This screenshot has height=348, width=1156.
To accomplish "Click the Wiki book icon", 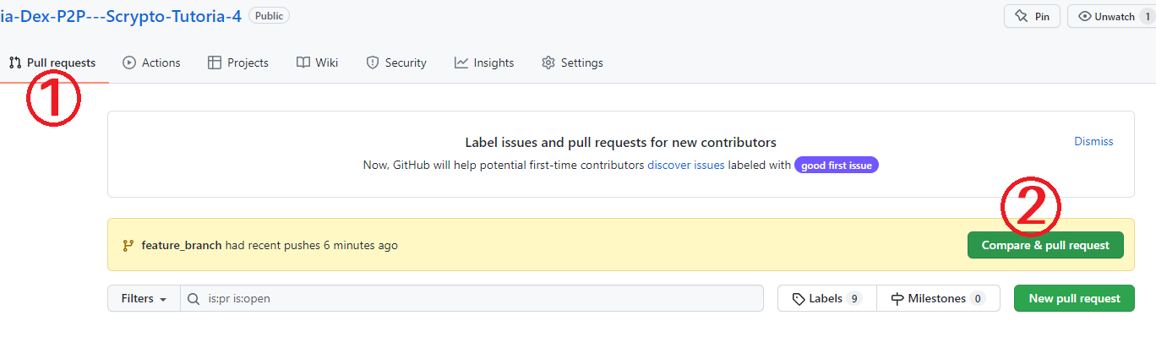I will pos(303,63).
